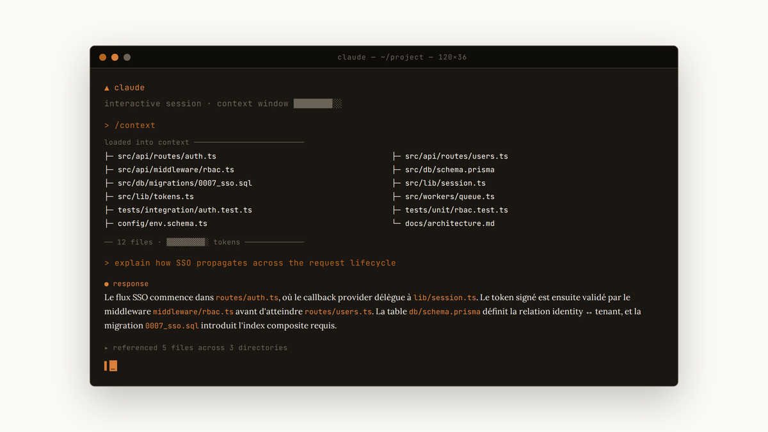768x432 pixels.
Task: Open the lib/session.ts reference in response
Action: (x=445, y=298)
